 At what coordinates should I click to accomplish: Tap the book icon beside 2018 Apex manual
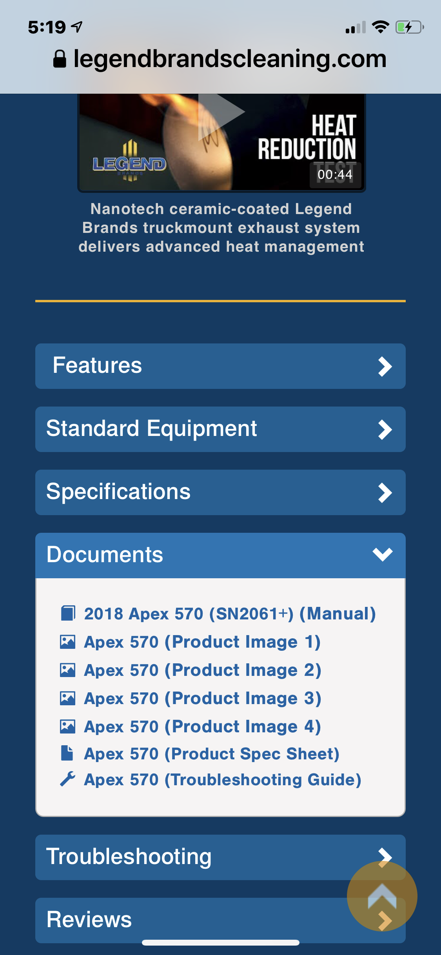click(67, 613)
